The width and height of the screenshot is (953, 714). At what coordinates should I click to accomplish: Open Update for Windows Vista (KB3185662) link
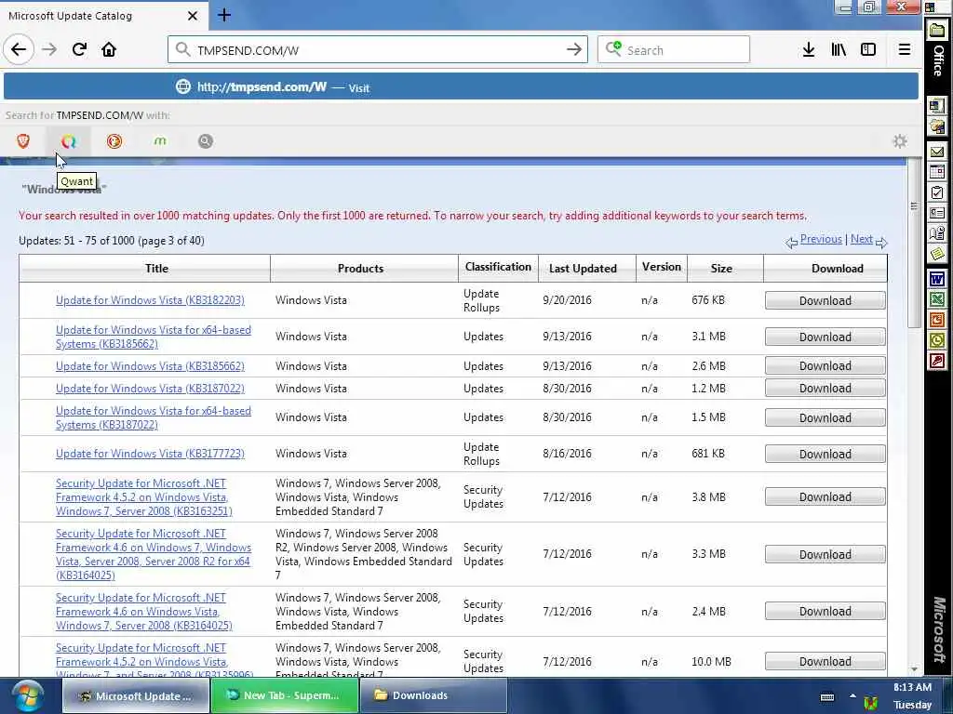150,366
